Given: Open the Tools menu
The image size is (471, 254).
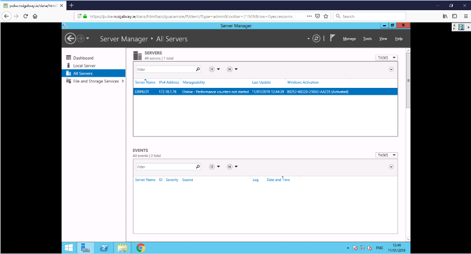Looking at the screenshot, I should tap(367, 39).
